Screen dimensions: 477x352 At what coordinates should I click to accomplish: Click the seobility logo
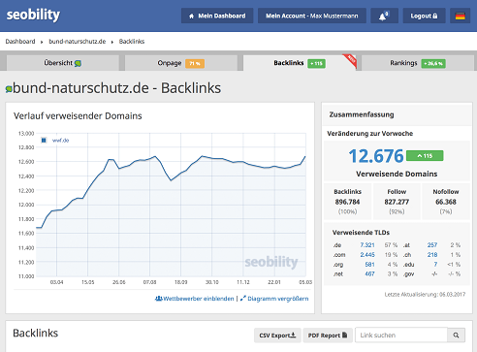(33, 16)
